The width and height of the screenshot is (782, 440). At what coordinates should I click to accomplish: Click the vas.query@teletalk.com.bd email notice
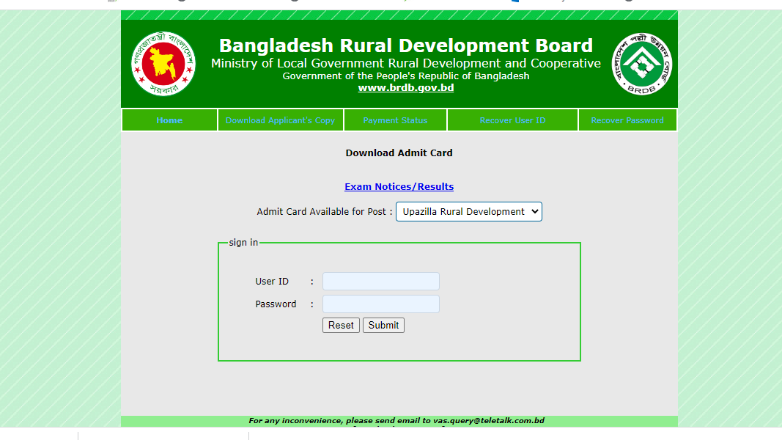pos(396,420)
